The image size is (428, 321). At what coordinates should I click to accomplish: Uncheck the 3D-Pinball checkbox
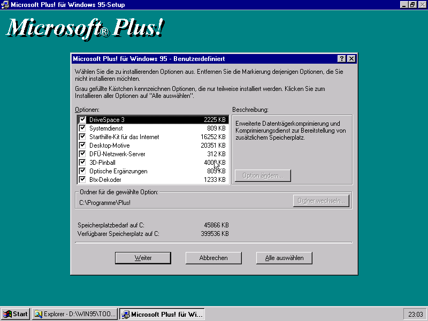82,163
